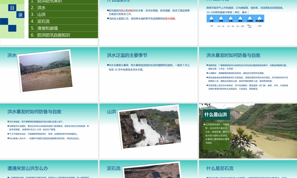The image size is (297, 178).
Task: Click the slide title above the "洪水来临前" bullet
Action: 34,112
